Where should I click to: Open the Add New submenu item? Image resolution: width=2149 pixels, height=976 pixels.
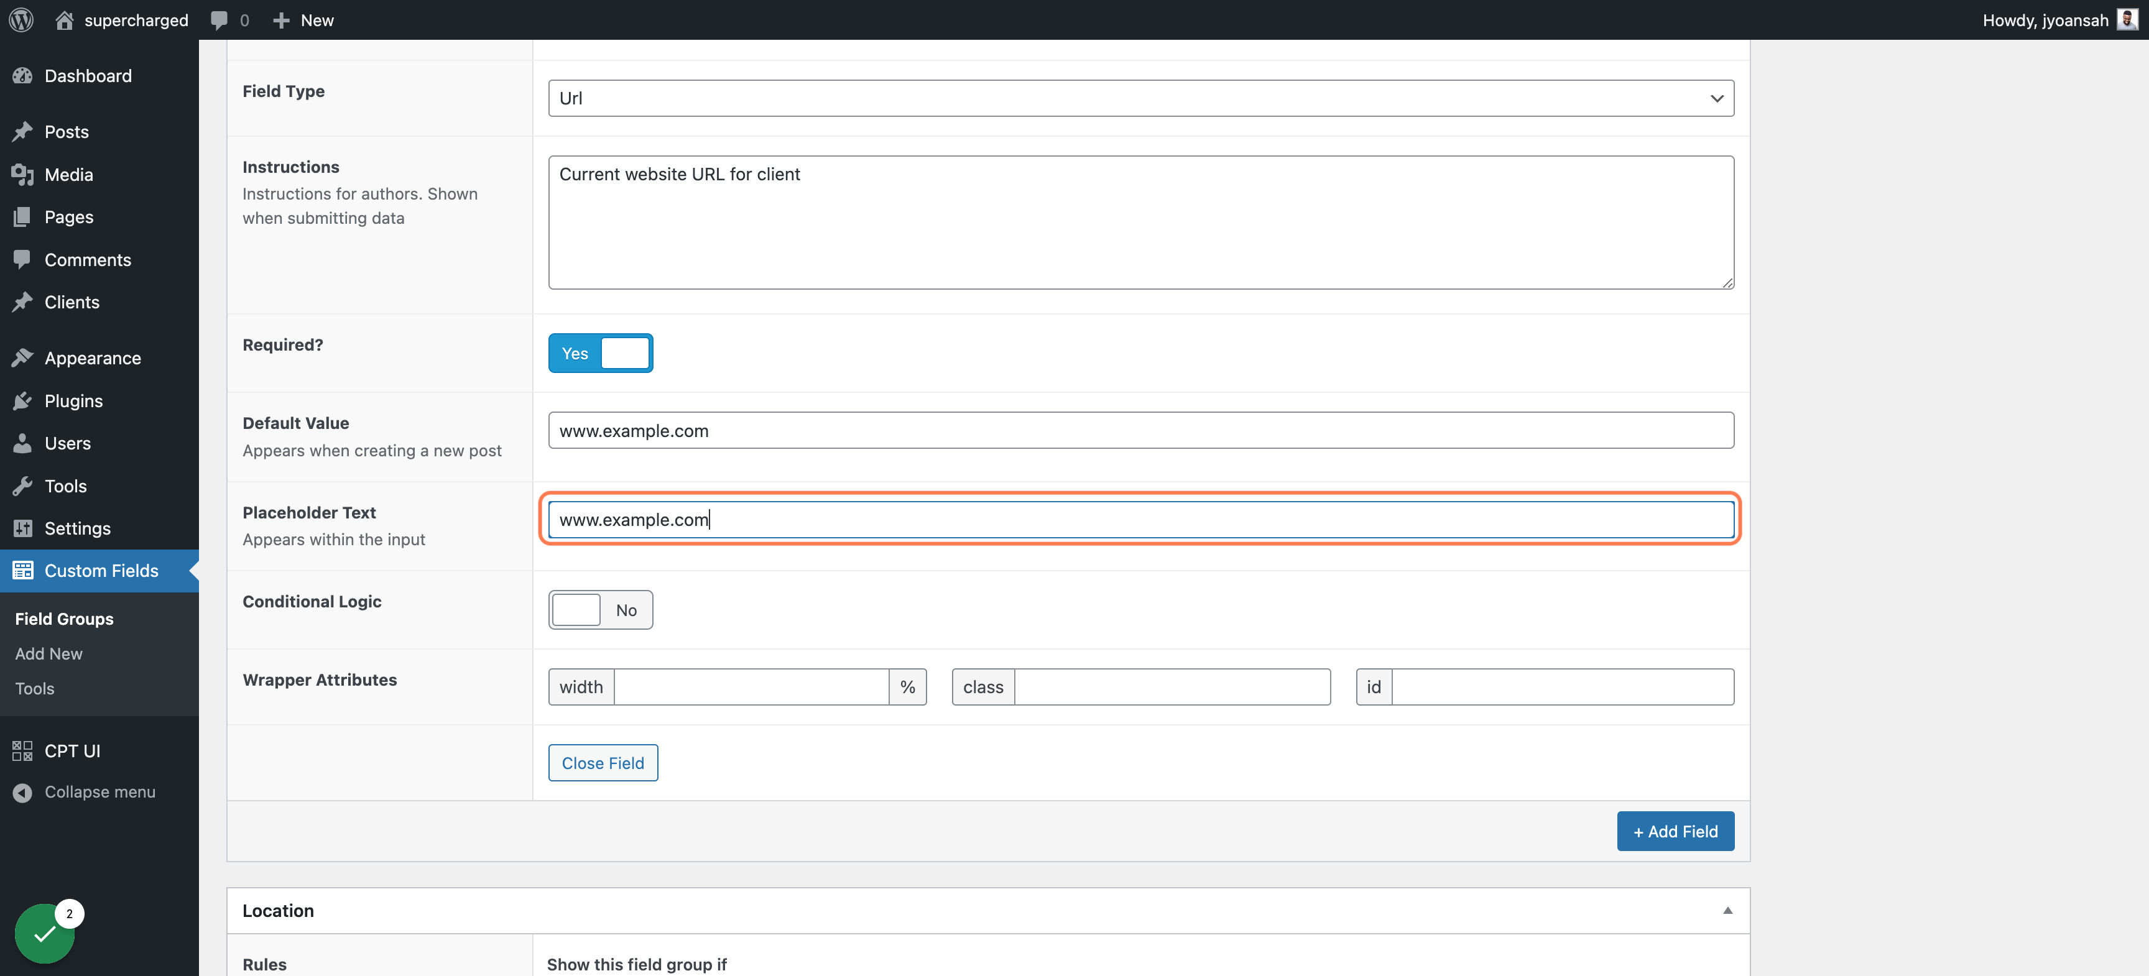49,654
